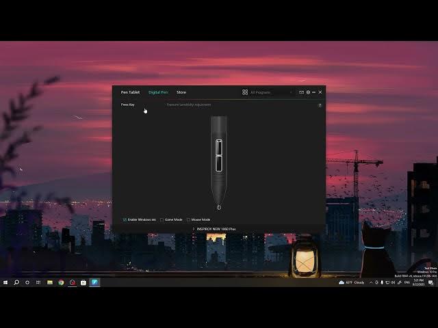
Task: Minimize the Huion driver window
Action: click(313, 92)
